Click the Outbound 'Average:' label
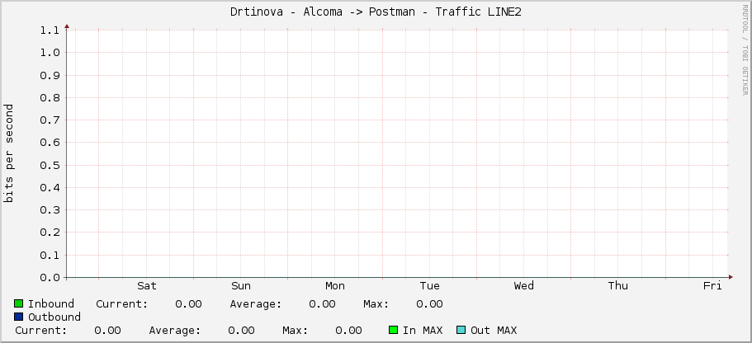Viewport: 752px width, 343px height. [x=174, y=330]
